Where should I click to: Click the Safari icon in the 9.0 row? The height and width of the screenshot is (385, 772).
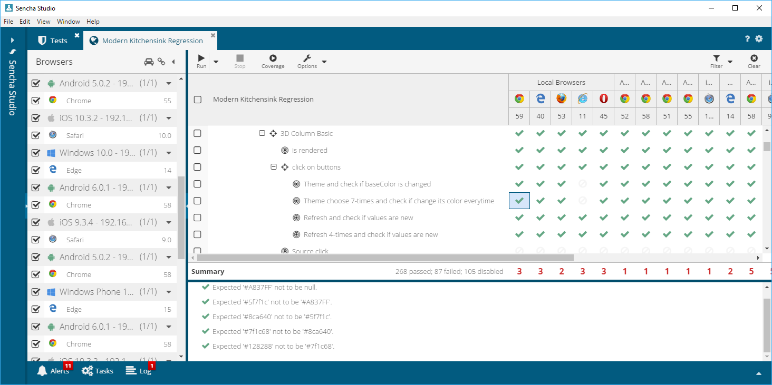click(x=53, y=239)
